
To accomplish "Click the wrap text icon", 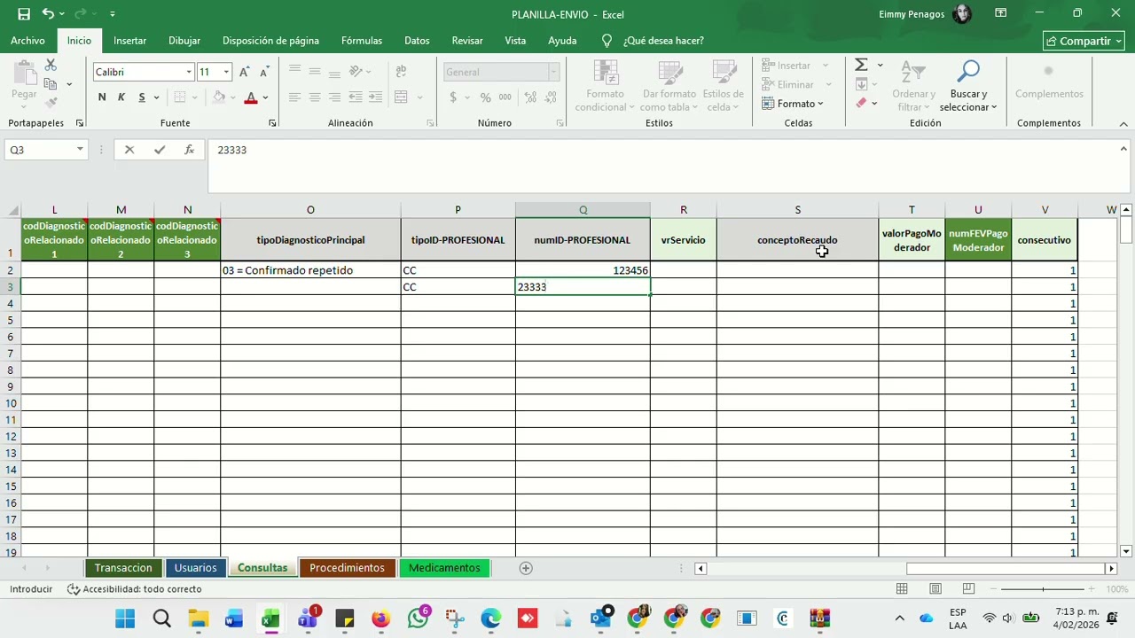I will coord(401,72).
